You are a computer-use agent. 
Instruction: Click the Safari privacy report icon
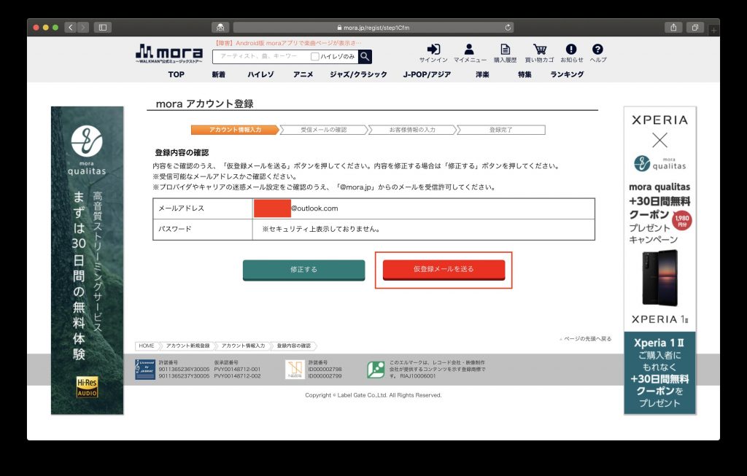pos(220,28)
